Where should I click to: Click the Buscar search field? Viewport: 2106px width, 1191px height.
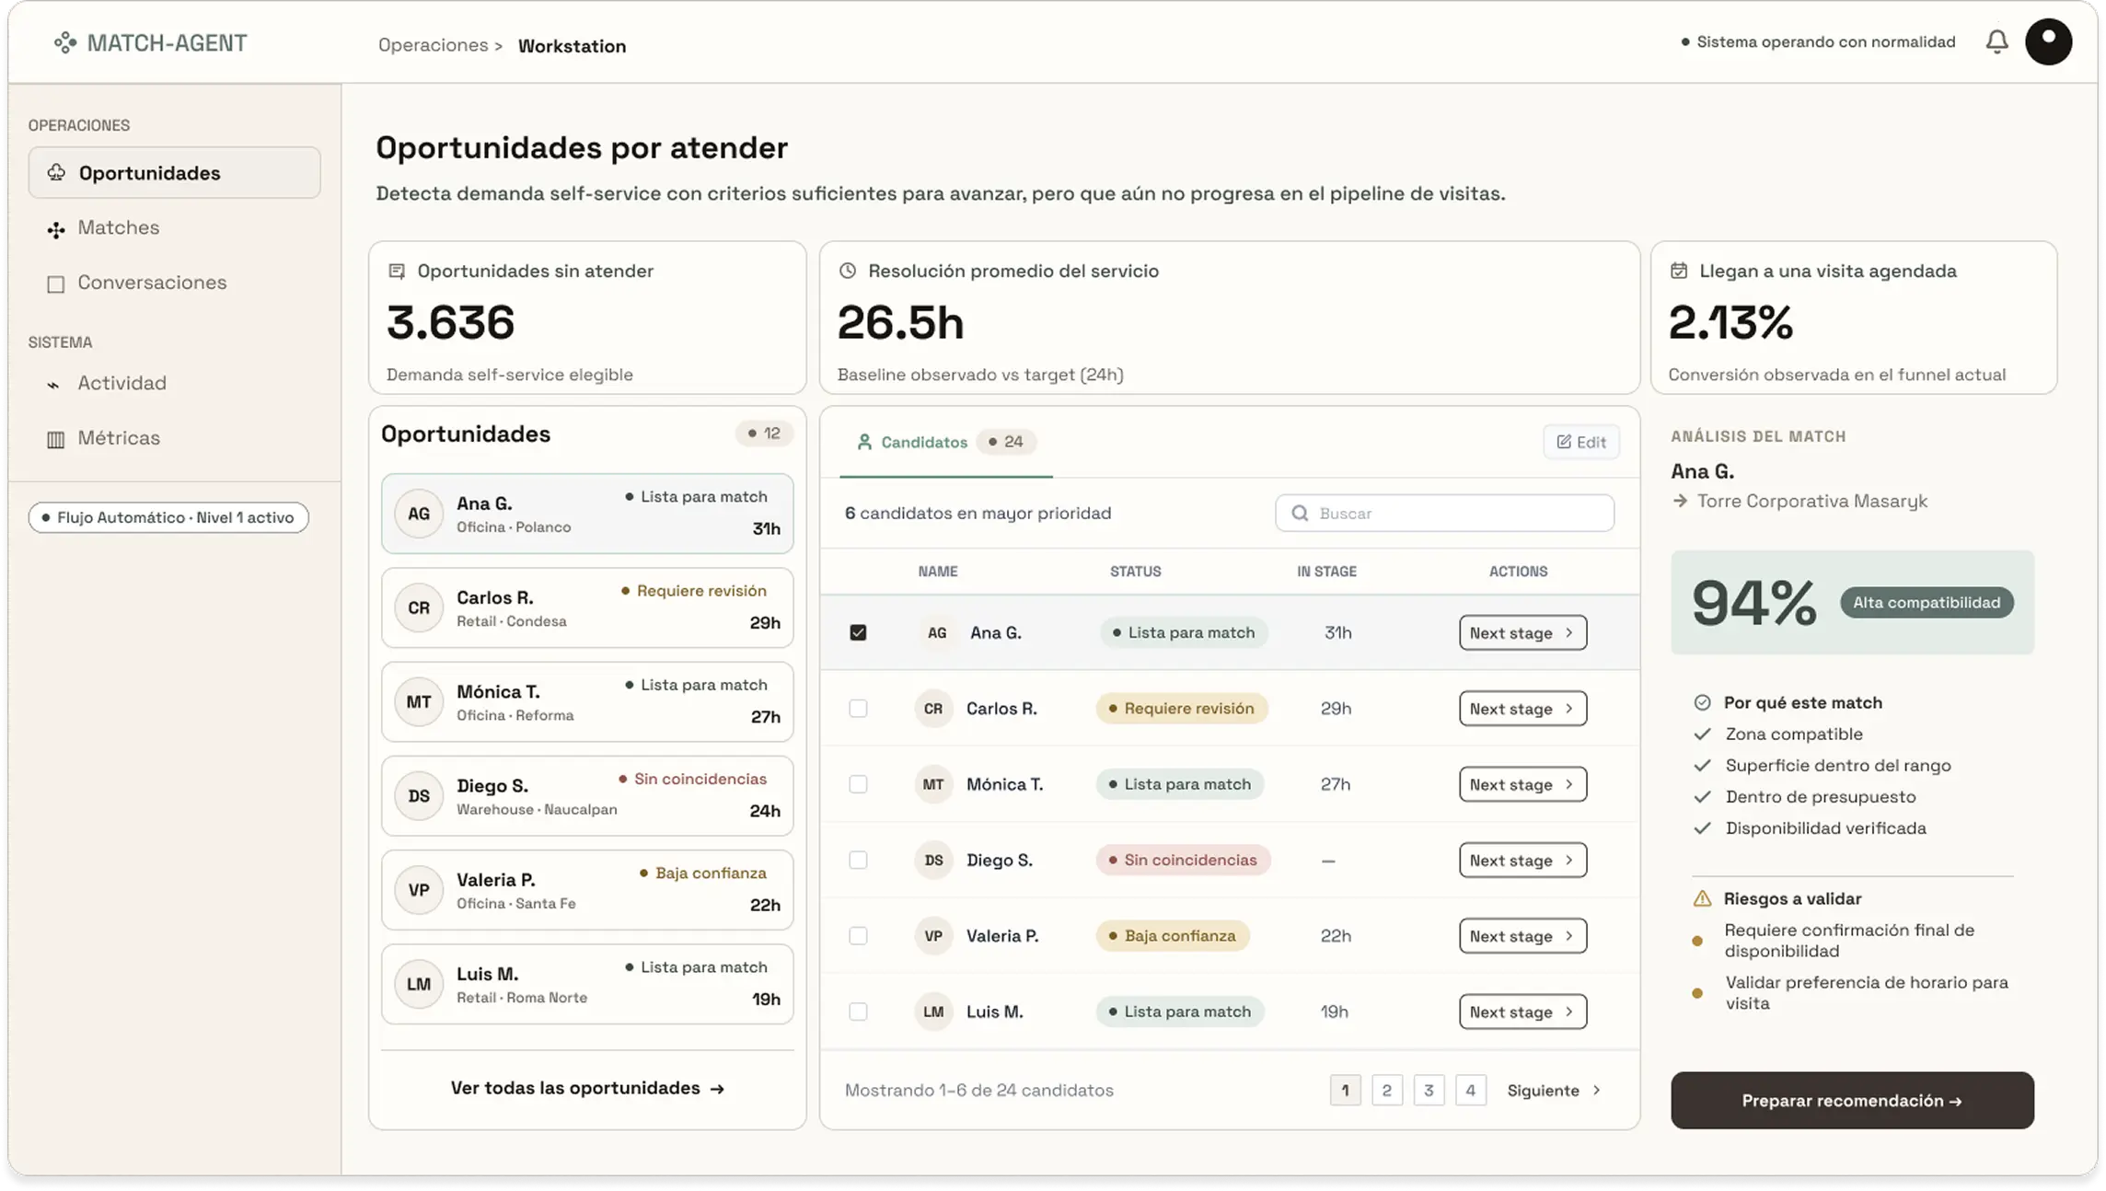[x=1444, y=513]
